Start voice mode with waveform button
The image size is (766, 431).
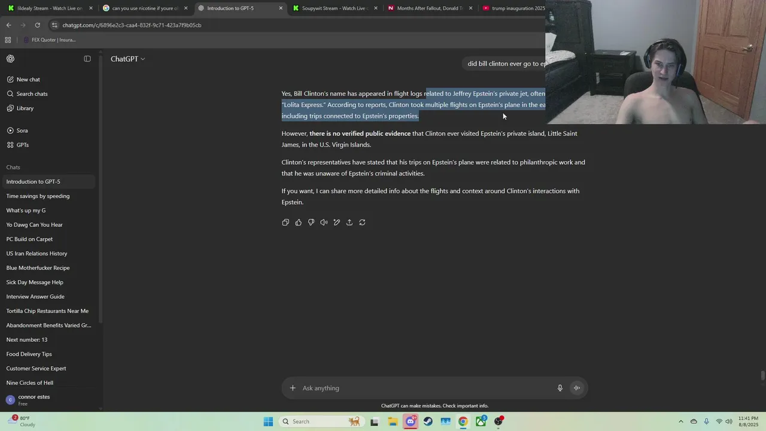(577, 388)
